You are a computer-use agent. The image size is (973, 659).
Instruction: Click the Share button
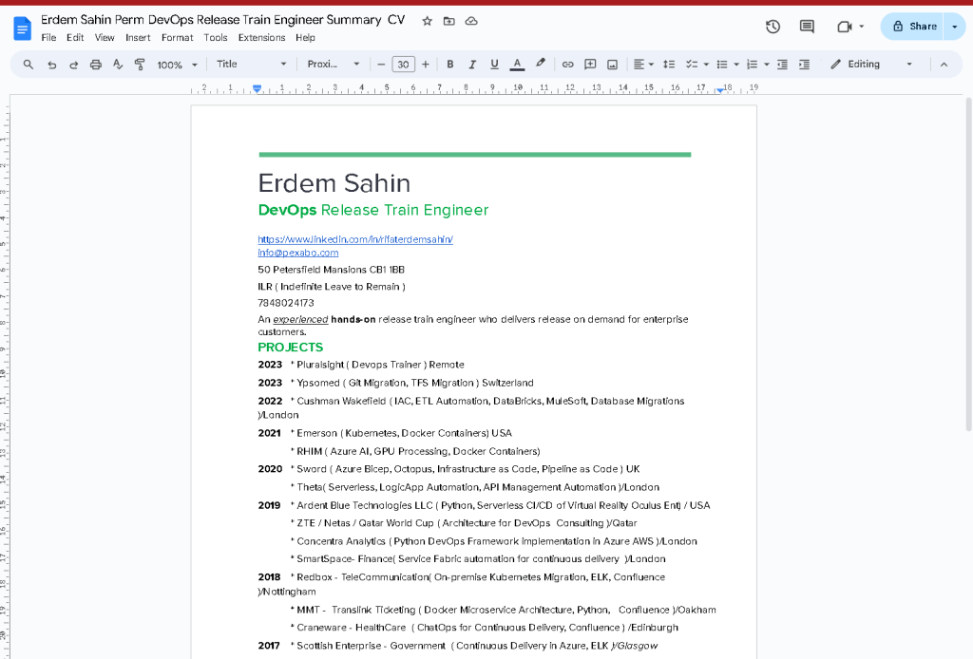point(913,27)
